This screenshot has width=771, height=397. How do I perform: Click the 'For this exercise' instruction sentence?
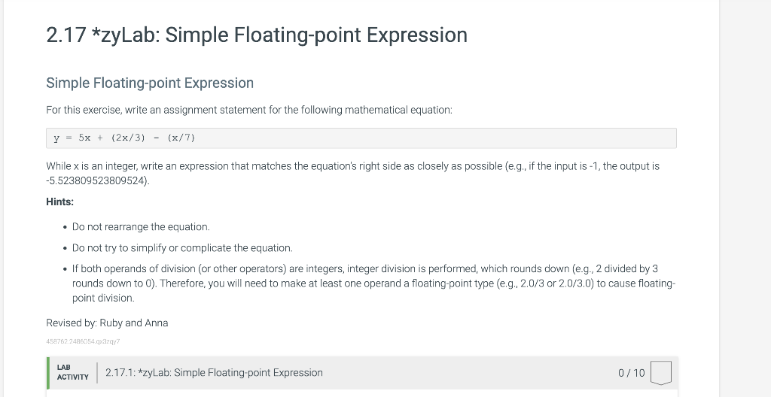click(x=249, y=110)
